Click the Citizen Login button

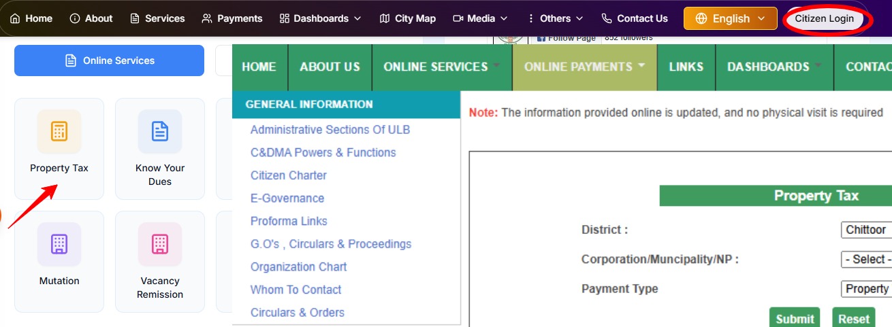coord(824,18)
